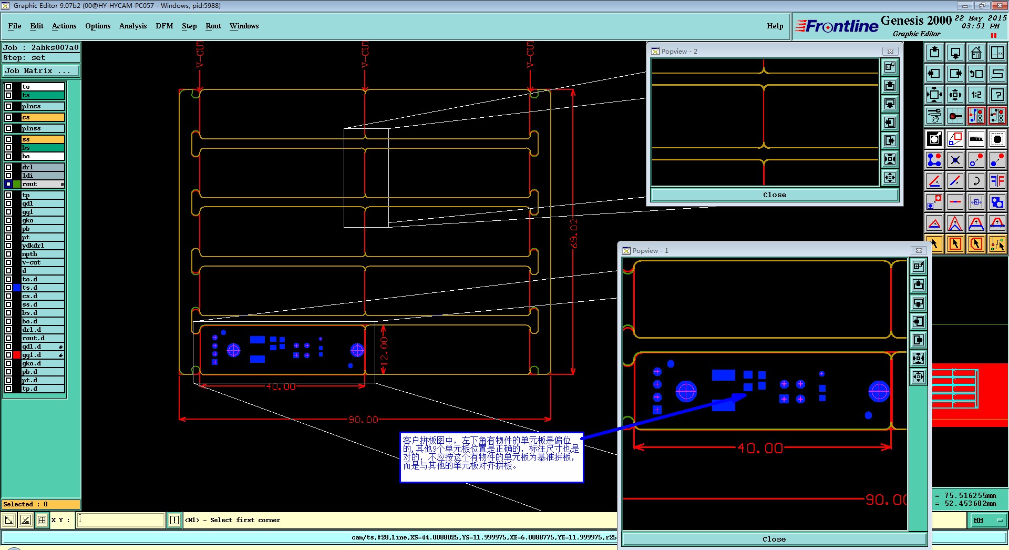Select the 'ydkdrl' layer name

(x=43, y=246)
